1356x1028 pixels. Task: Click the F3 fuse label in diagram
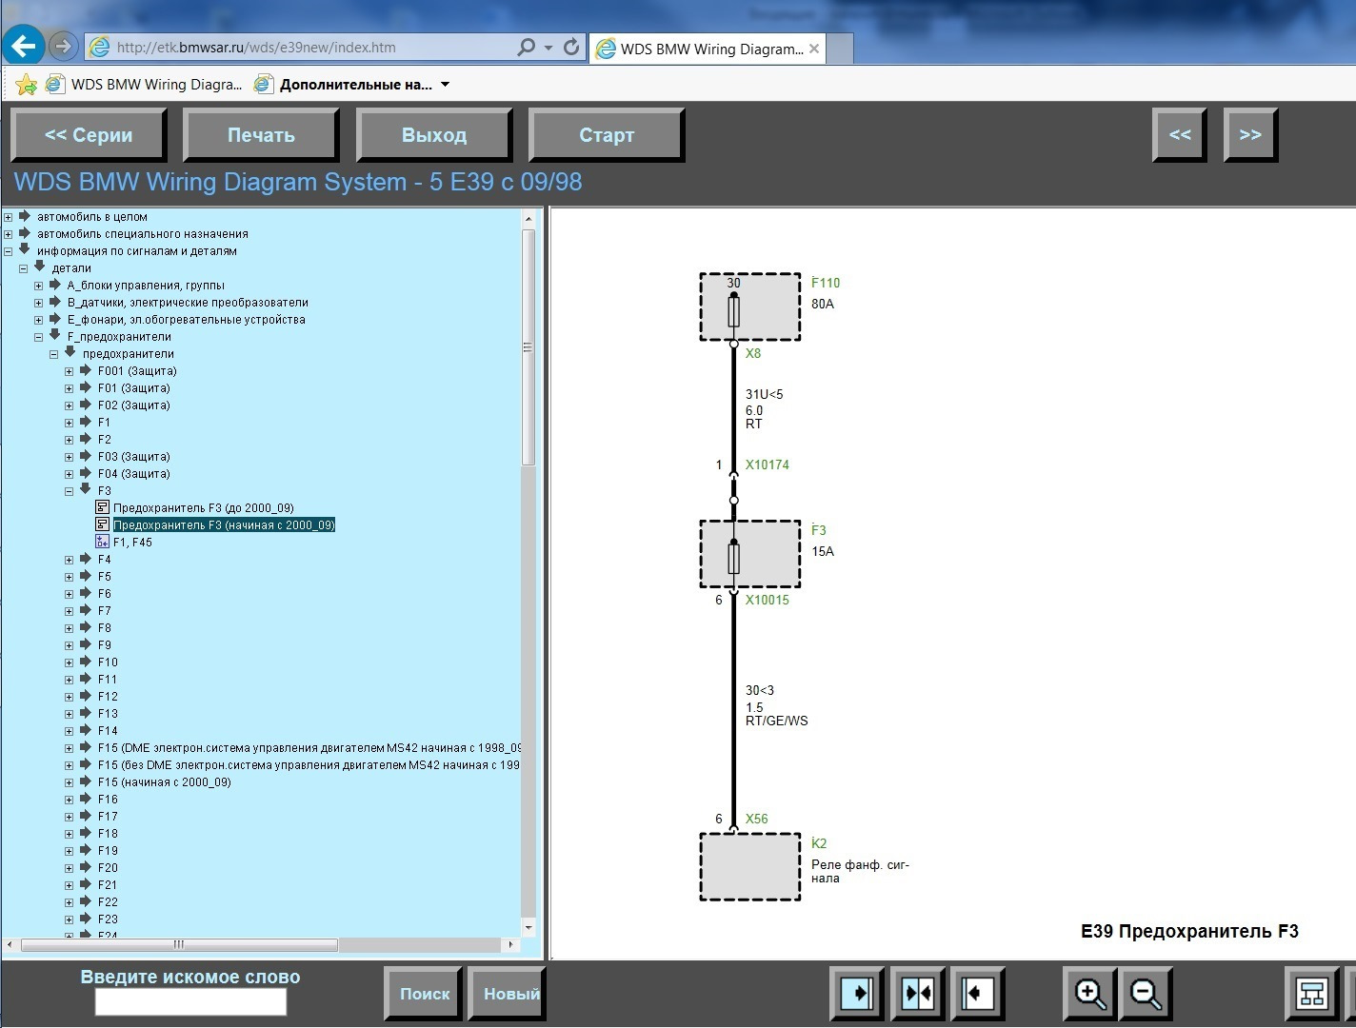point(819,530)
